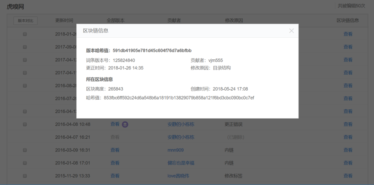View the version from 2016-04-08 10:48
374x185 pixels.
pyautogui.click(x=115, y=124)
